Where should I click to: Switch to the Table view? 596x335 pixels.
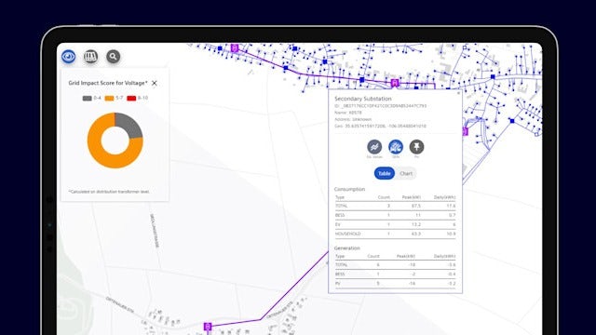385,173
